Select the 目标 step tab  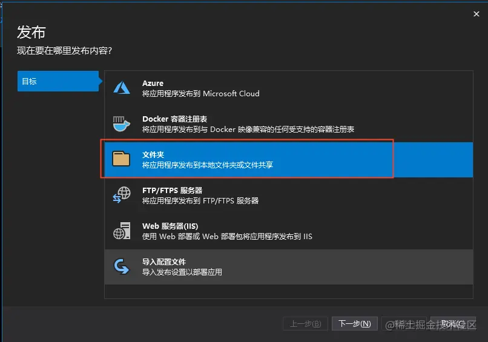(58, 81)
